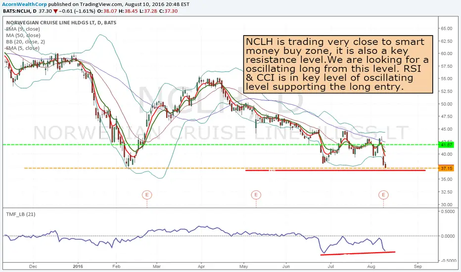Click the Sep label on time axis
The width and height of the screenshot is (461, 272).
click(x=417, y=267)
